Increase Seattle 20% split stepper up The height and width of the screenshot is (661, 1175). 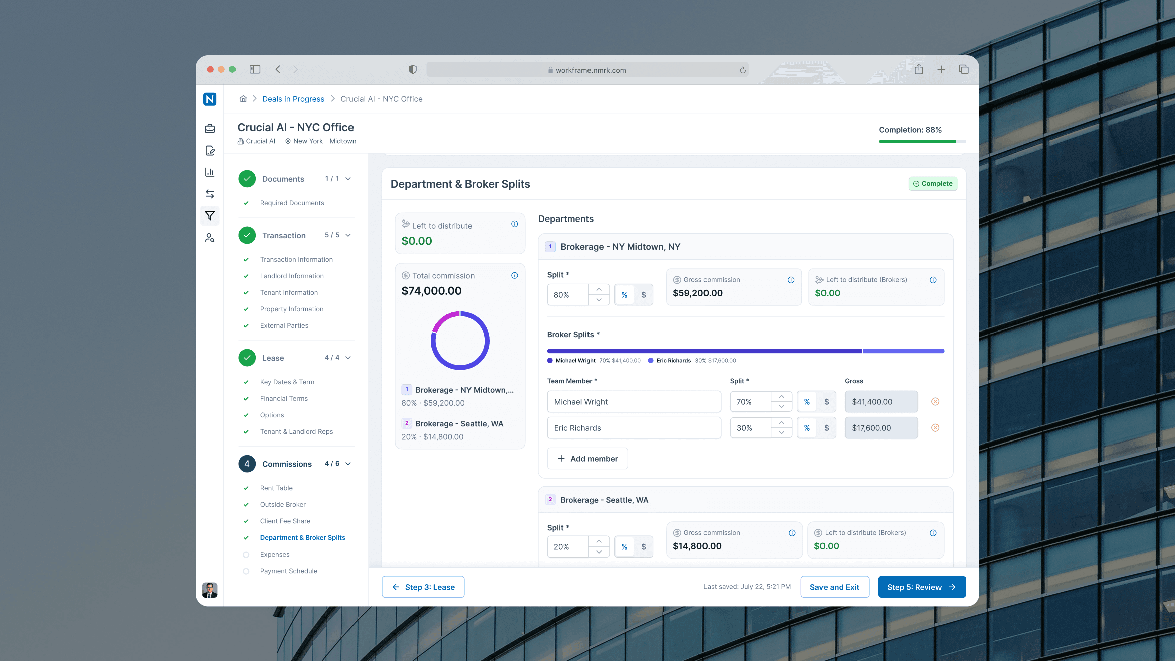click(599, 541)
